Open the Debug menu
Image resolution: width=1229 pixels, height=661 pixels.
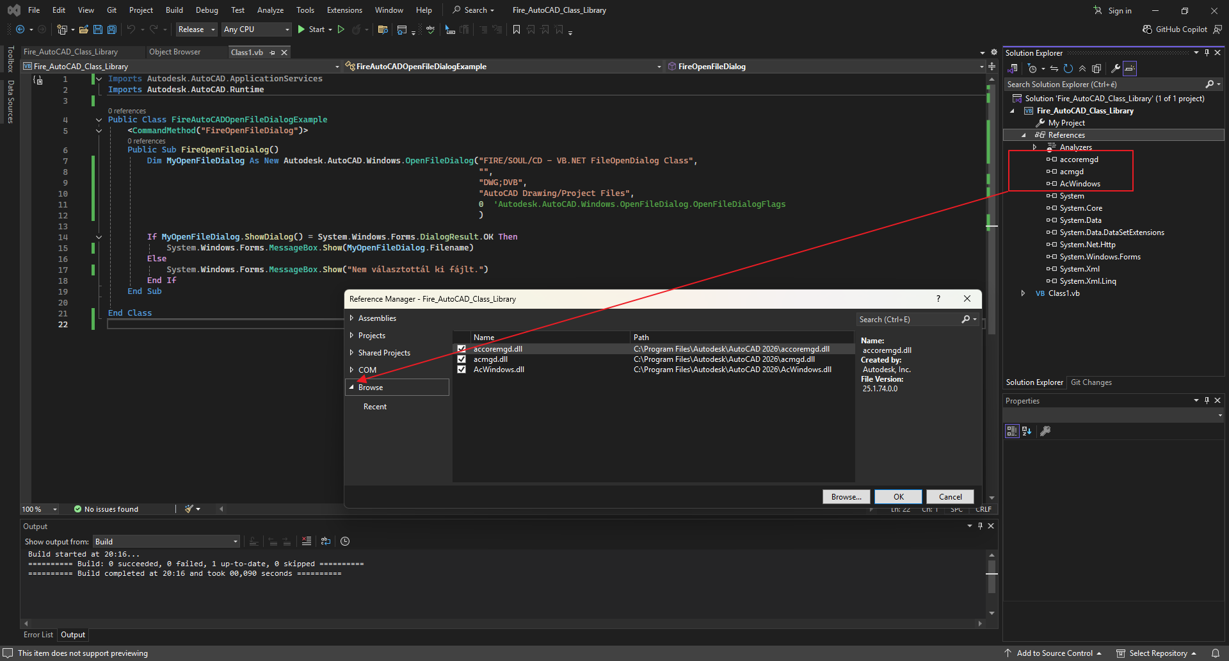207,10
